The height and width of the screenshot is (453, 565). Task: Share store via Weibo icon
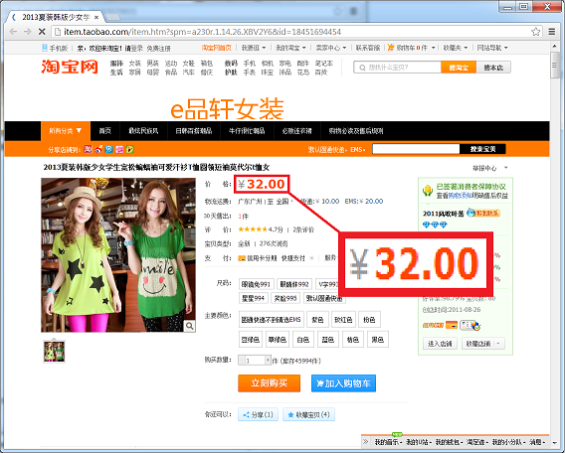[x=98, y=149]
